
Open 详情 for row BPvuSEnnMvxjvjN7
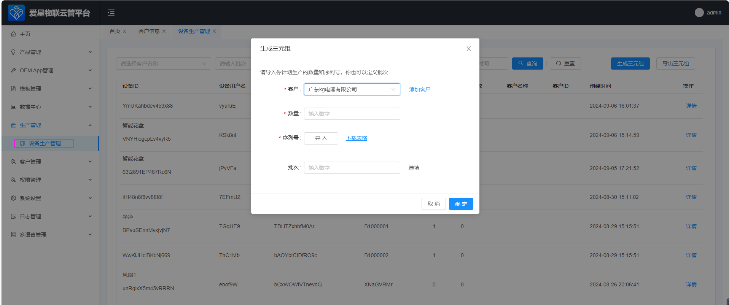[x=691, y=226]
